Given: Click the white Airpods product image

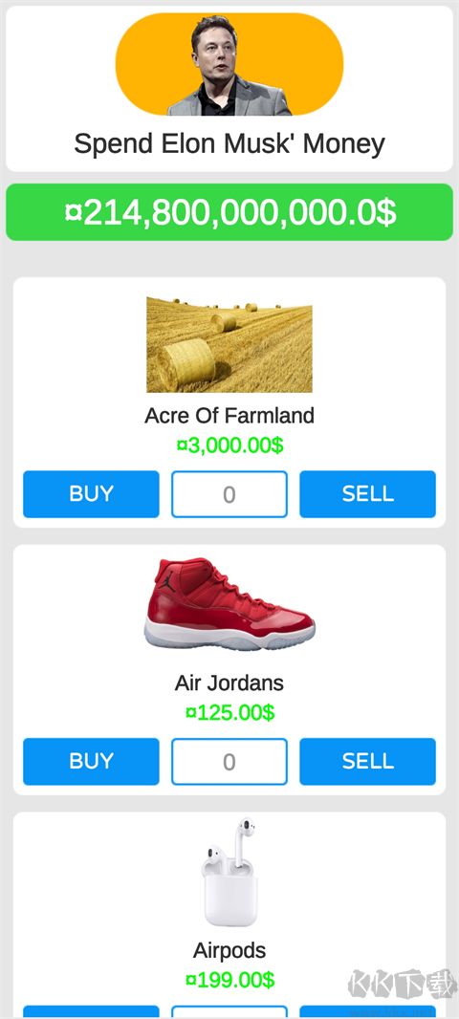Looking at the screenshot, I should point(229,872).
